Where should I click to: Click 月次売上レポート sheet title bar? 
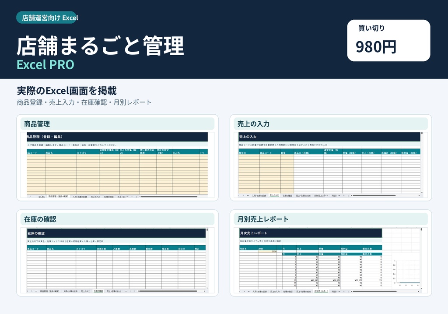311,233
